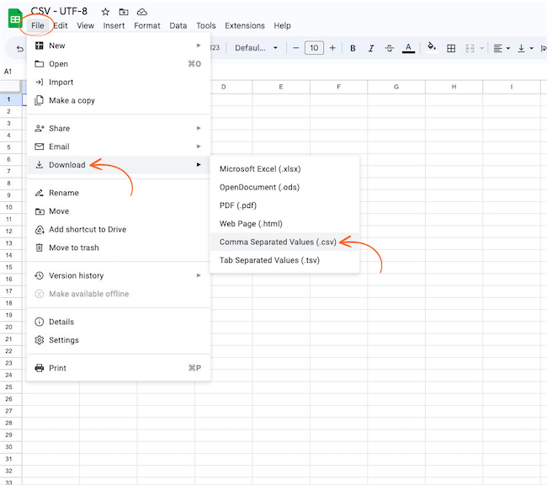Increase font size with plus button

332,48
